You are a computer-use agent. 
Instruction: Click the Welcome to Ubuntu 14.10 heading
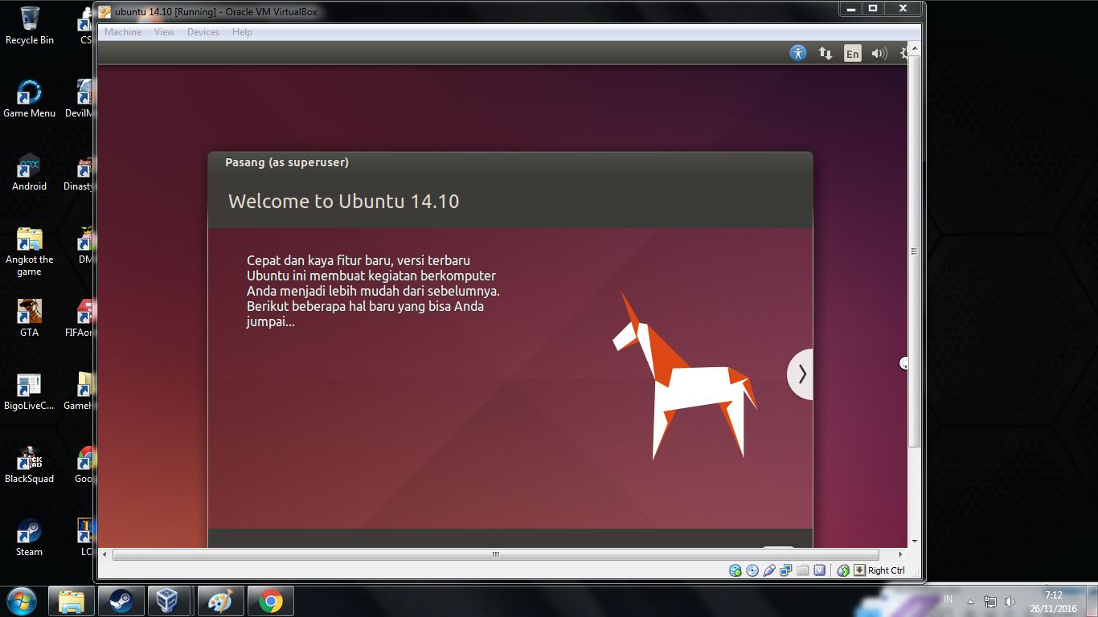344,201
